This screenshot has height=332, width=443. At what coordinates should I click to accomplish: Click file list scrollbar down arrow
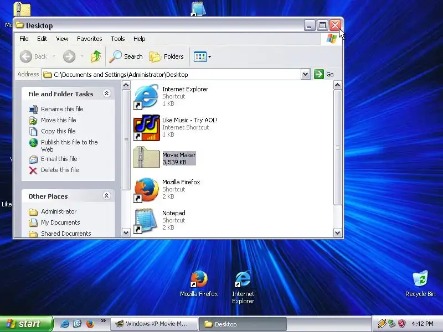coord(338,232)
